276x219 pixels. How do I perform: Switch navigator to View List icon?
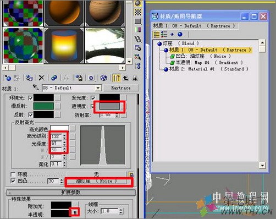click(157, 34)
